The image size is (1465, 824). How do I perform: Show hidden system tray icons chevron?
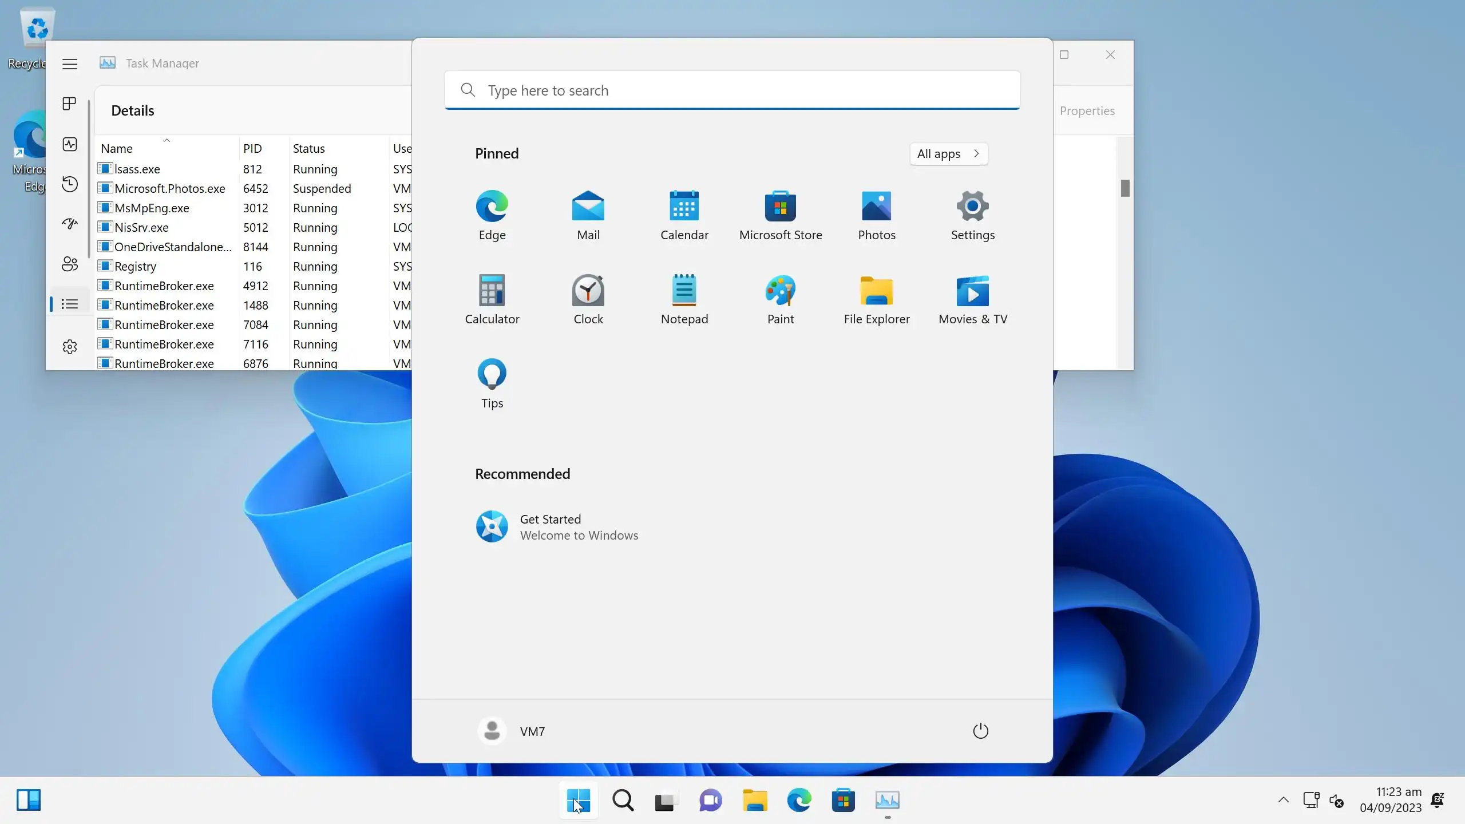tap(1283, 800)
